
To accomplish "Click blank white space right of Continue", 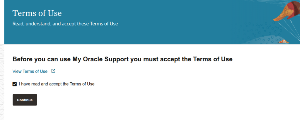I will [x=146, y=100].
